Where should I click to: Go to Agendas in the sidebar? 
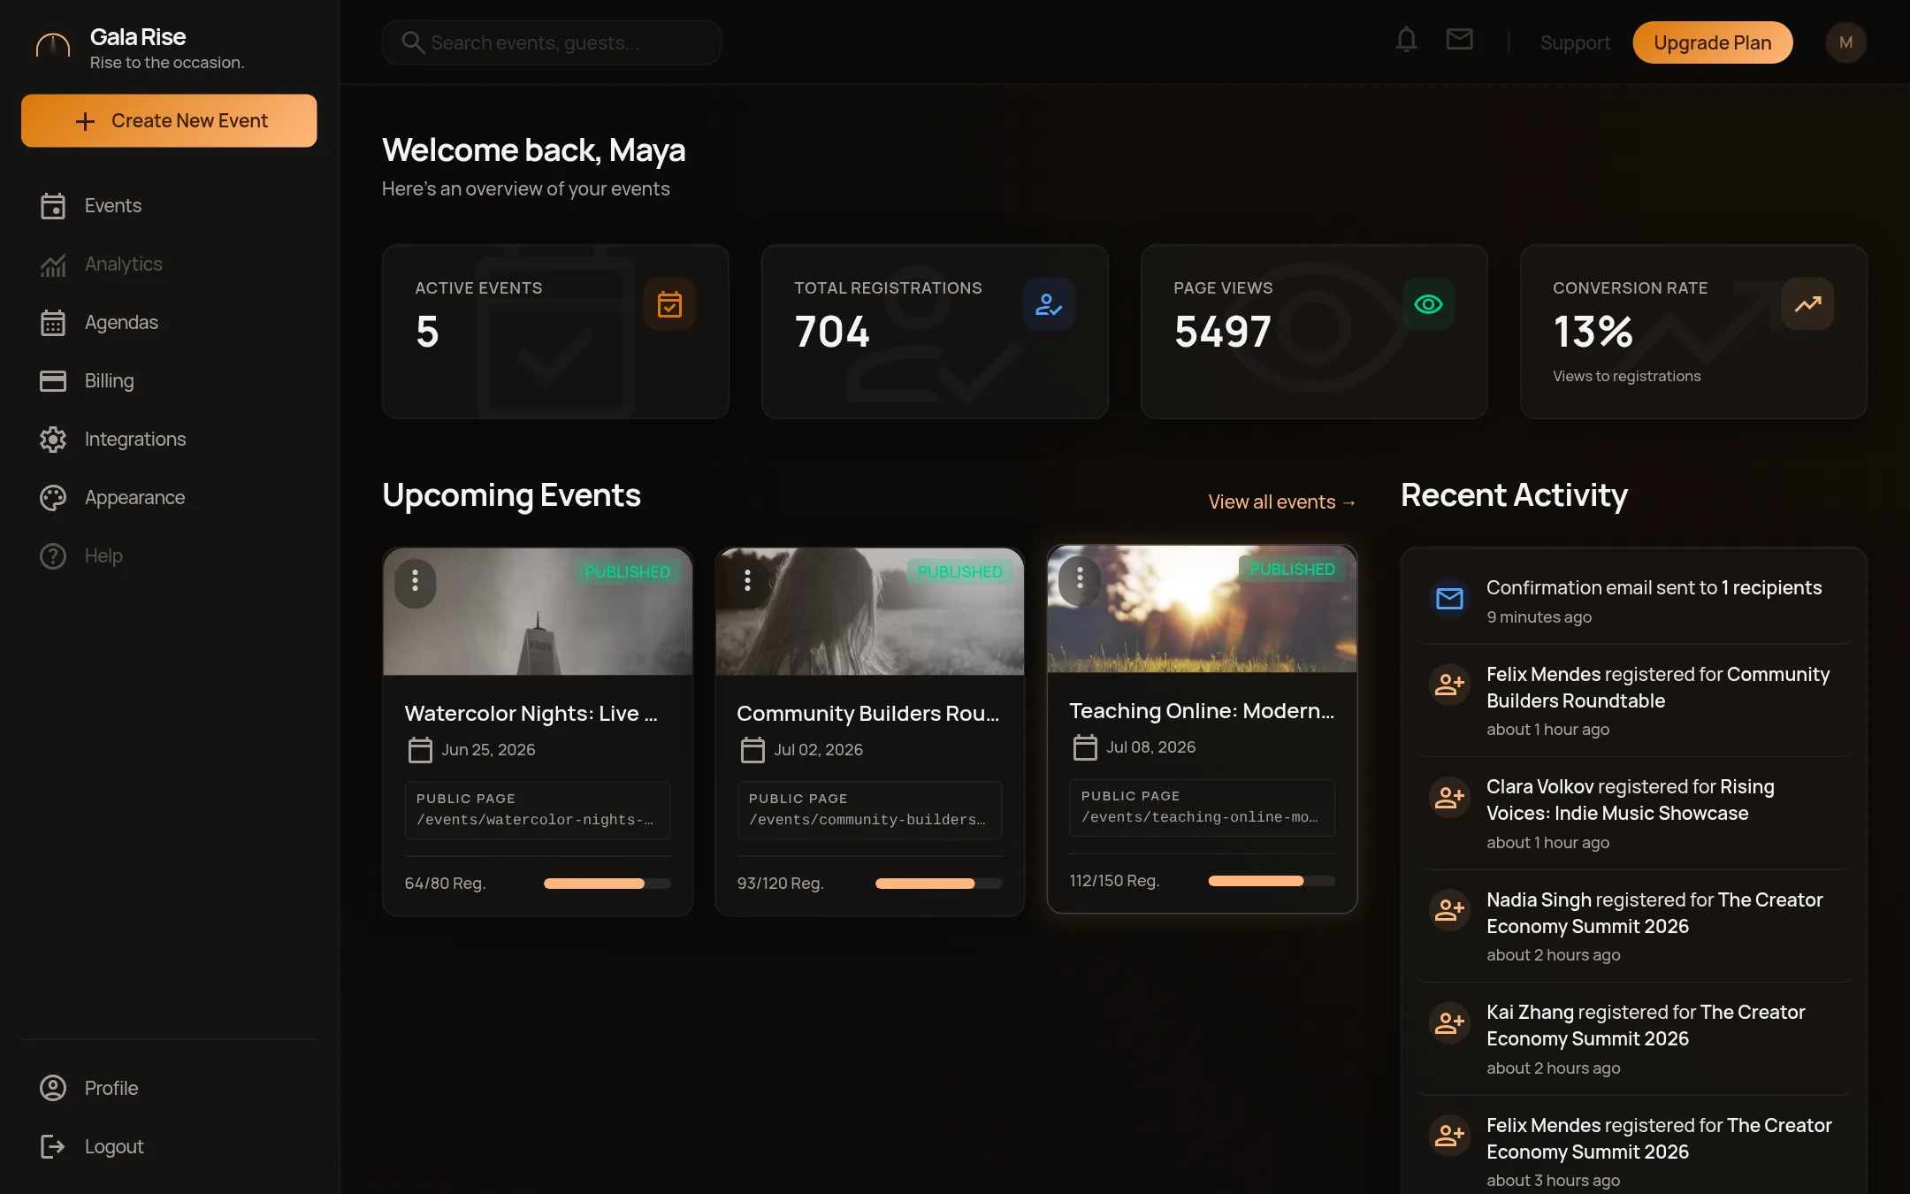[170, 323]
